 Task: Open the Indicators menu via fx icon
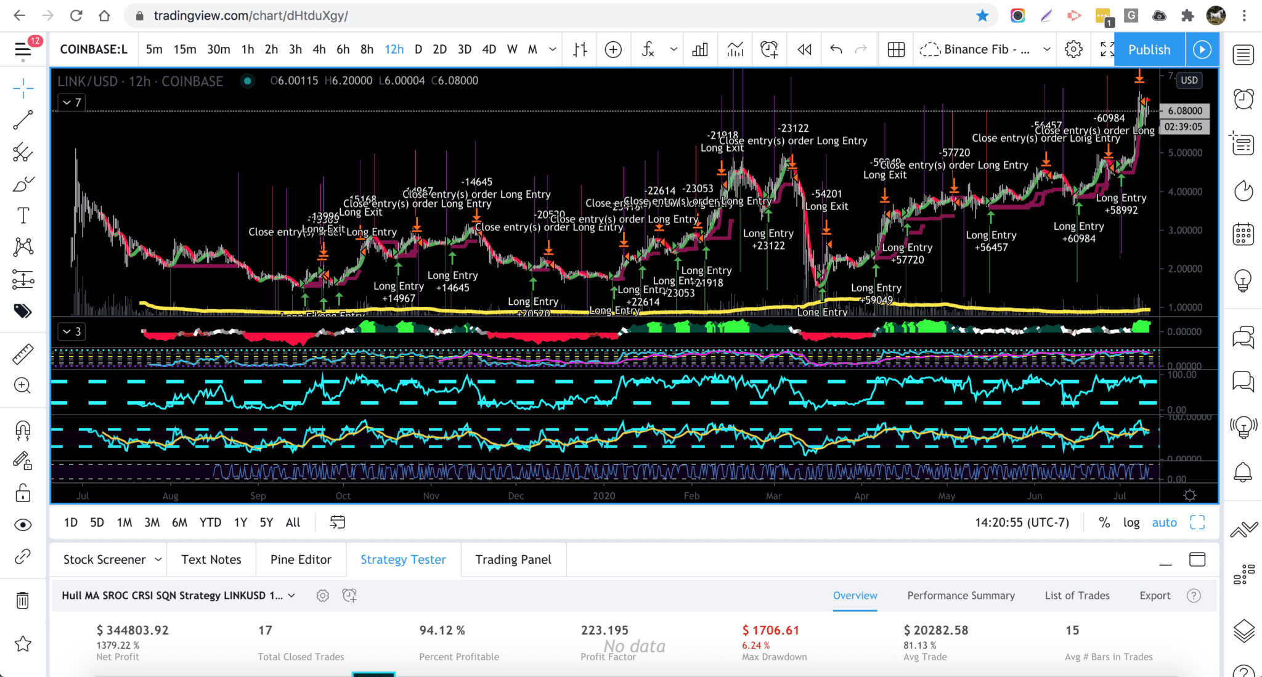click(x=648, y=49)
